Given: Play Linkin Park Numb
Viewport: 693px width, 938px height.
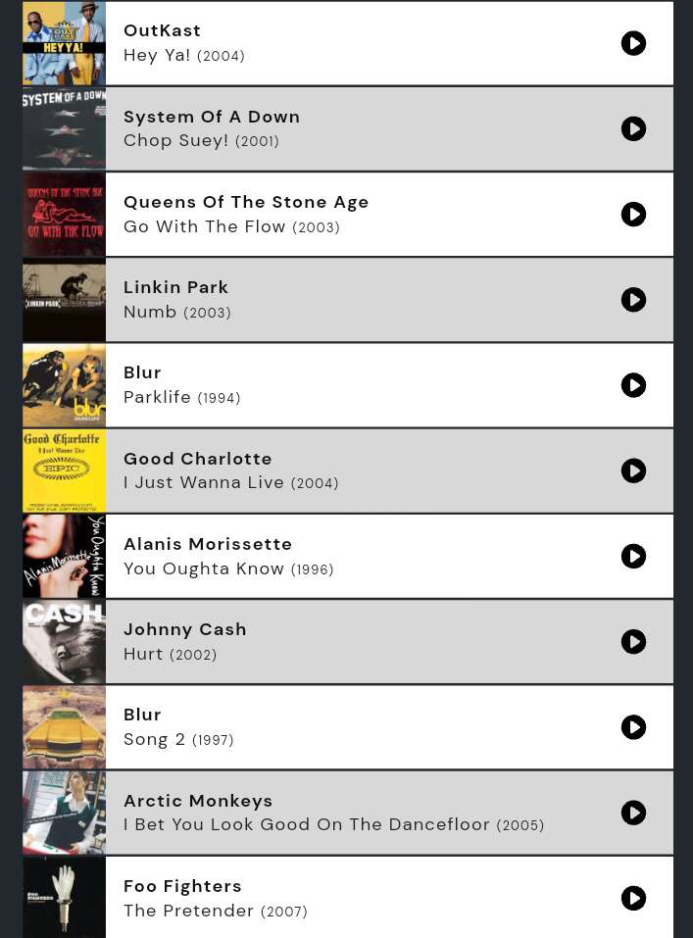Looking at the screenshot, I should click(633, 300).
